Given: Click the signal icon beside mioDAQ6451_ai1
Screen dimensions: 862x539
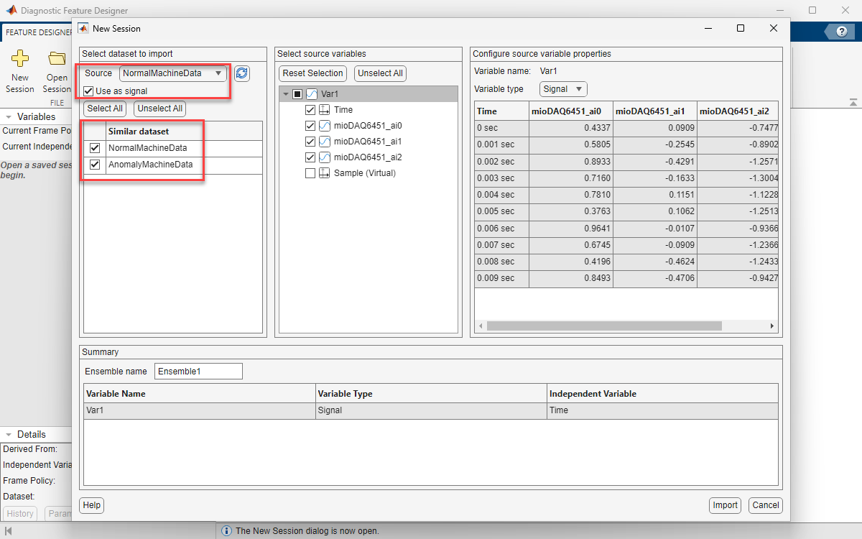Looking at the screenshot, I should [325, 141].
